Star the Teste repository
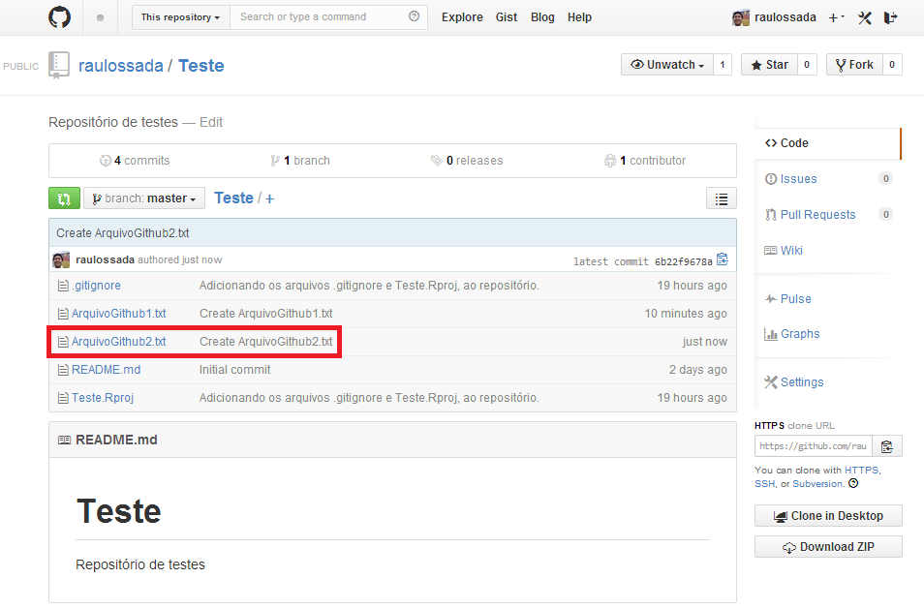 (x=770, y=65)
